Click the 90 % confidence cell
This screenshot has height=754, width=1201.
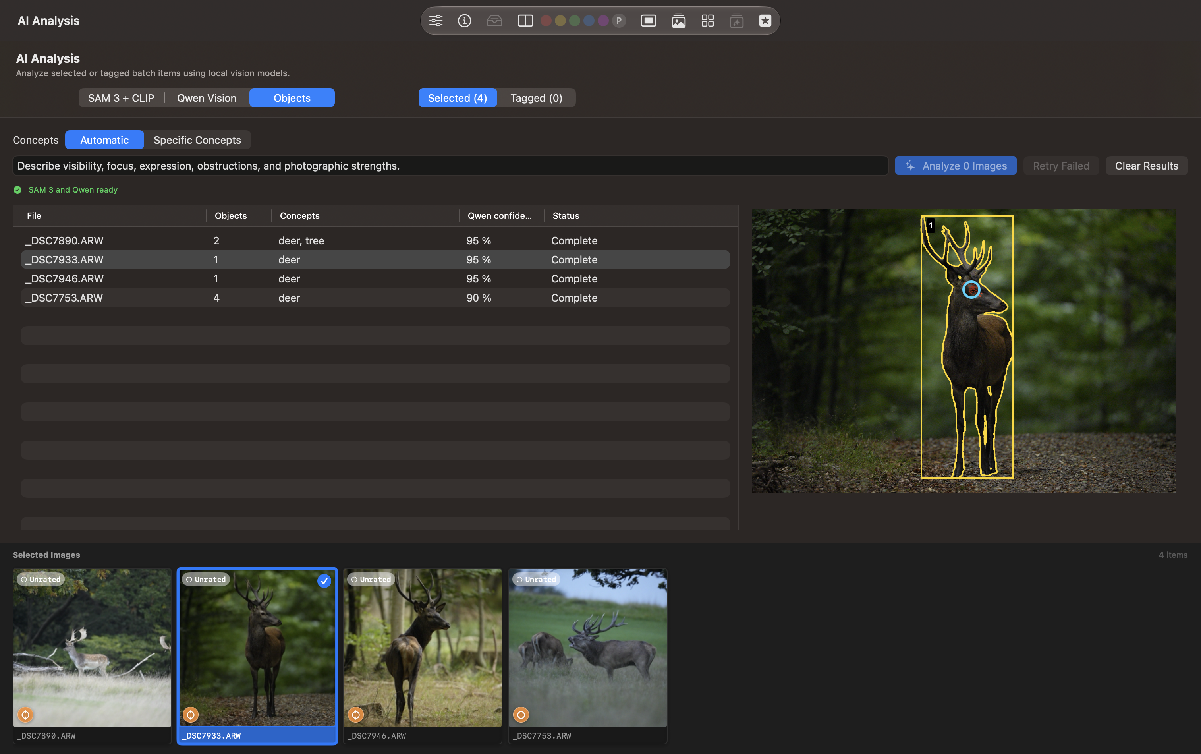(x=479, y=298)
